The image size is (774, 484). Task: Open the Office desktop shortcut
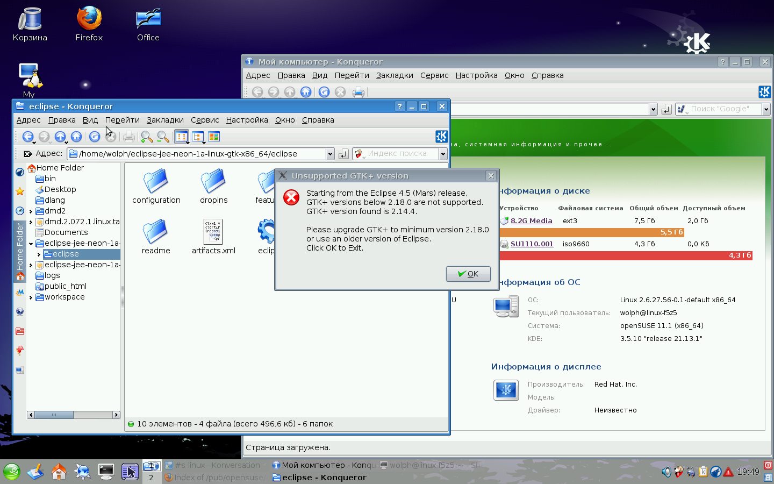(148, 24)
